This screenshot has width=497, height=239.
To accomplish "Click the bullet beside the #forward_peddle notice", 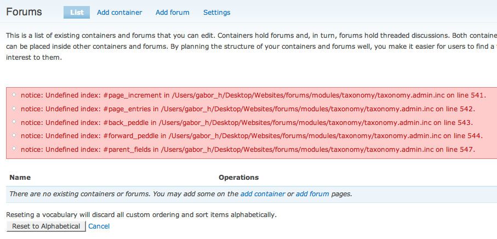I will (14, 135).
